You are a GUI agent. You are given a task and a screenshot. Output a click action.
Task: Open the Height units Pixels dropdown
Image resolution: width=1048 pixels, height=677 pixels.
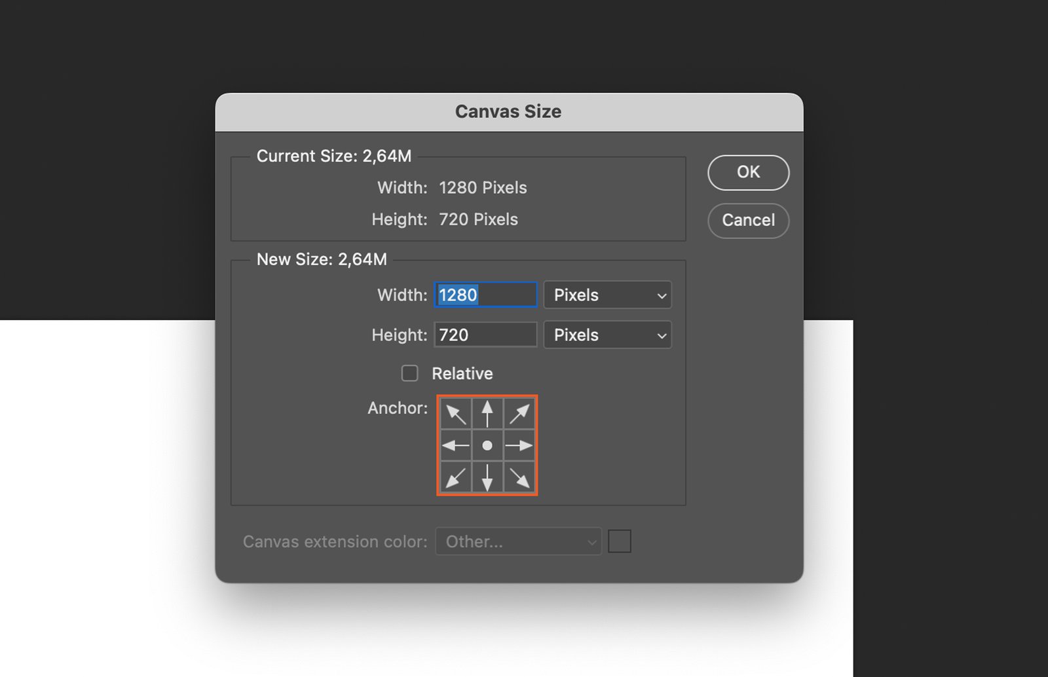click(x=607, y=335)
